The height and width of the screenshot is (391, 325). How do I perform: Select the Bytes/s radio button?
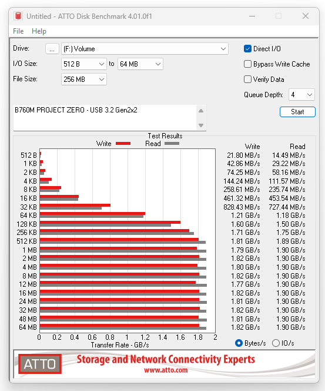(x=239, y=343)
